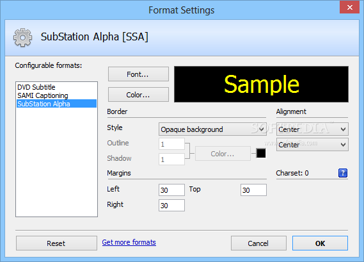Focus the Left margin input field
Screen dimensions: 364x262
coord(171,190)
